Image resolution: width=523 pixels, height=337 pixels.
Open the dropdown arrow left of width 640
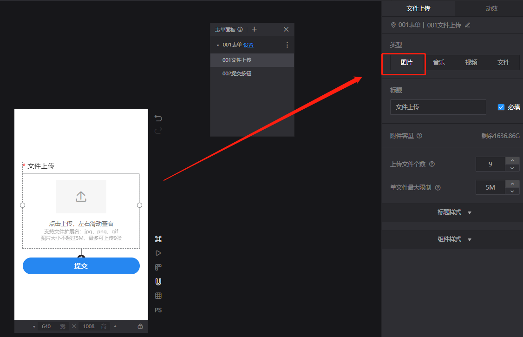click(34, 327)
